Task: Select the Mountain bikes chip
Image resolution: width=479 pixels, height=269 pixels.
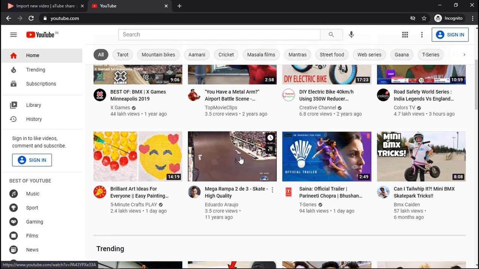Action: (x=158, y=55)
